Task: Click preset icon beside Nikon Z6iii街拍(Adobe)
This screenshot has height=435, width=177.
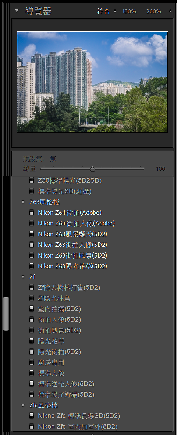Action: click(32, 213)
